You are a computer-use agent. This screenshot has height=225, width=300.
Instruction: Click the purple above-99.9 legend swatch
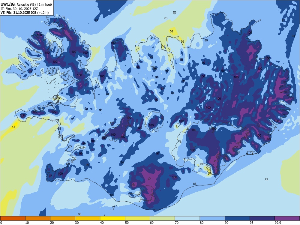tap(287, 218)
